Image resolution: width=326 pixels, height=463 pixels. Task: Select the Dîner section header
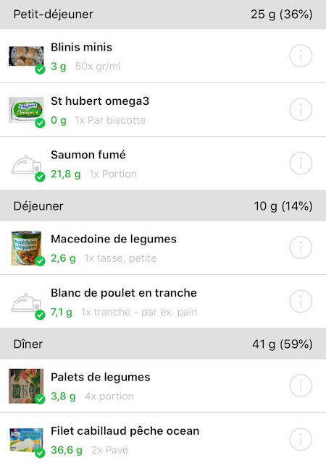pos(163,344)
